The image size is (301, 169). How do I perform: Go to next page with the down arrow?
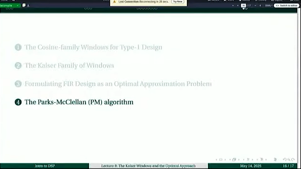[237, 6]
